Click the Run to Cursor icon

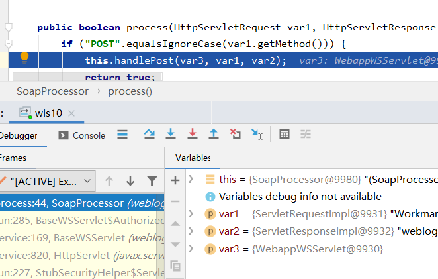[x=257, y=135]
